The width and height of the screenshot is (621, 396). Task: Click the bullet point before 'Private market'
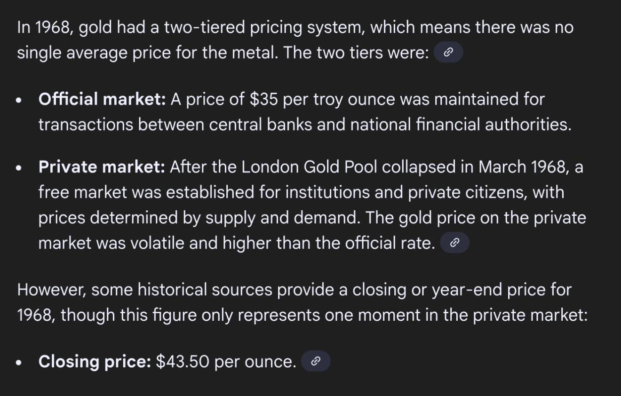[x=19, y=168]
